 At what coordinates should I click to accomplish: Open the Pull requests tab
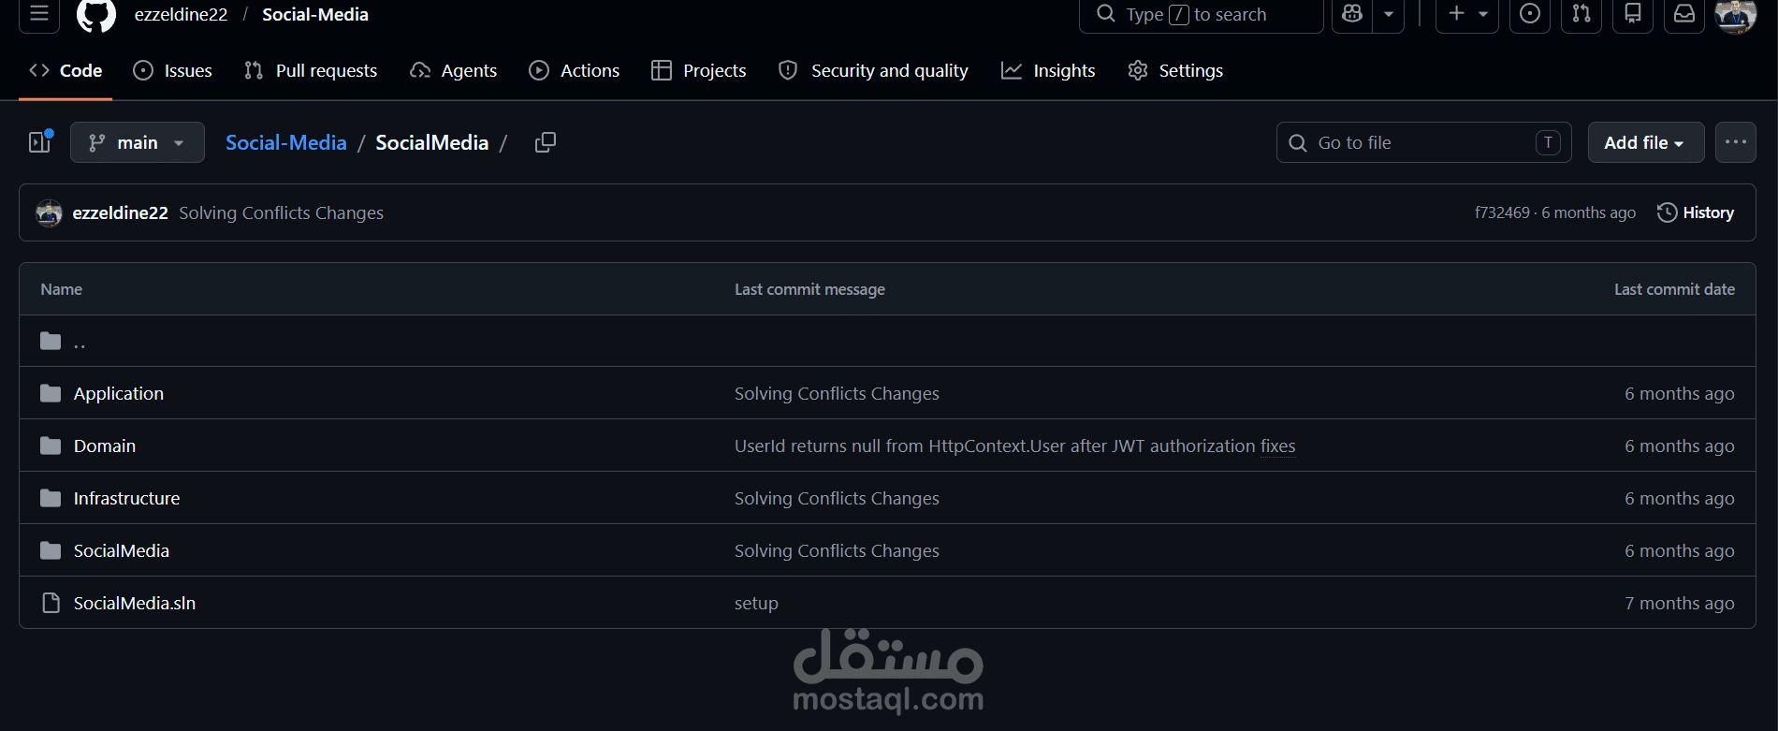click(x=311, y=70)
